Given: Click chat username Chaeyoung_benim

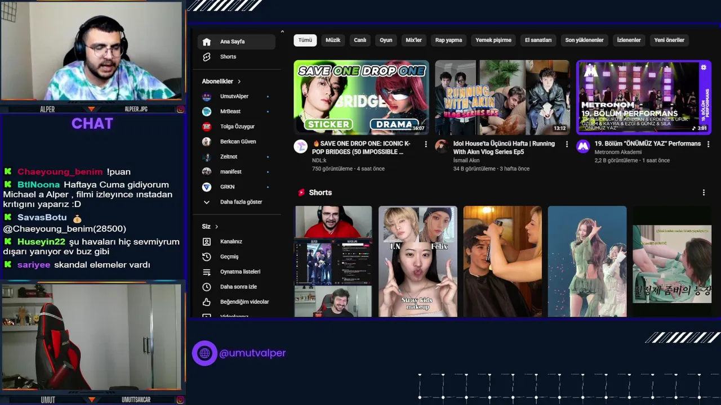Looking at the screenshot, I should (60, 172).
